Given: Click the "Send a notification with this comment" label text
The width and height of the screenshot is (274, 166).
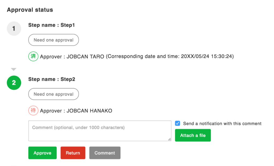Looking at the screenshot, I should pos(222,123).
